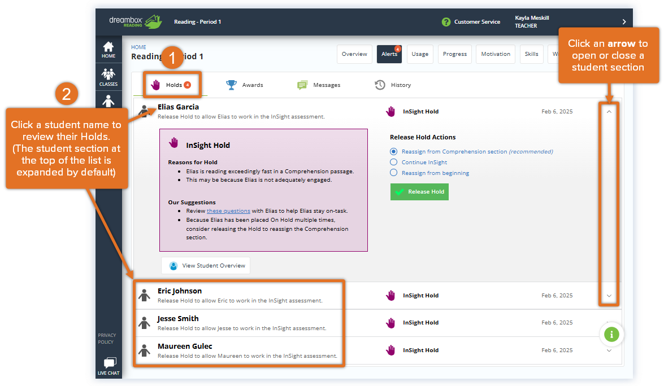Open the Classes sidebar icon

pyautogui.click(x=109, y=77)
